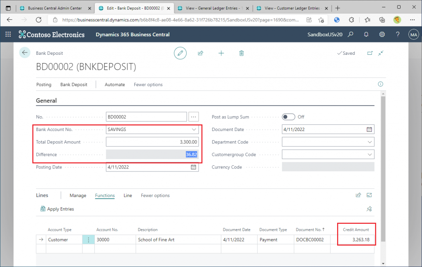Click the browser refresh button
The height and width of the screenshot is (267, 422).
pyautogui.click(x=39, y=20)
